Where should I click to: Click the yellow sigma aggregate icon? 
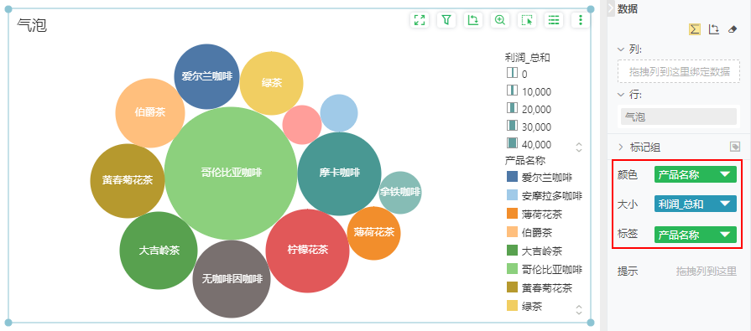click(x=695, y=29)
